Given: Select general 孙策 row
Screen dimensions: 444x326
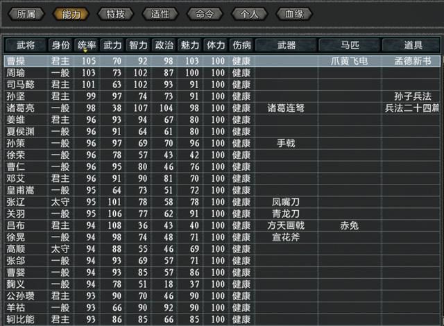Looking at the screenshot, I should pos(222,144).
